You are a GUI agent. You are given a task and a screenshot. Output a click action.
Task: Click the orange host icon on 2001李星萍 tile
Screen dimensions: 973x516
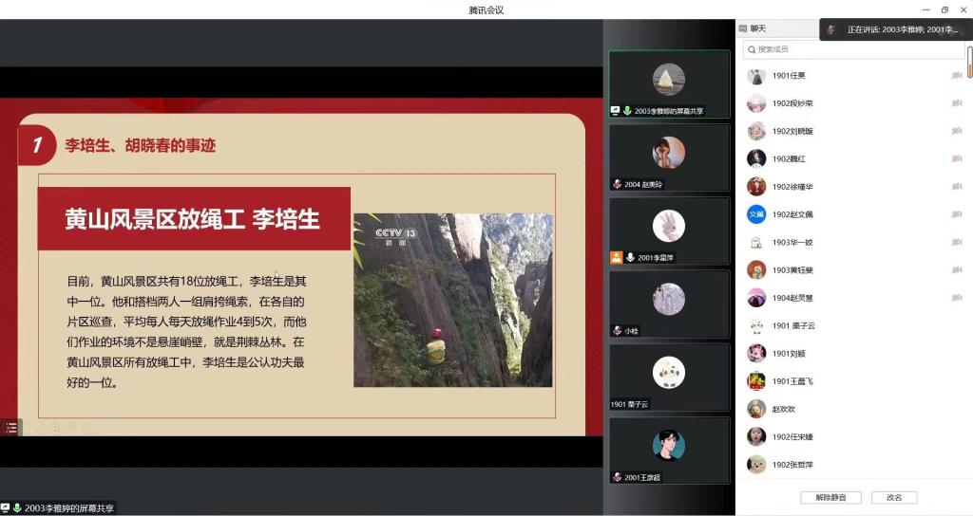[616, 257]
